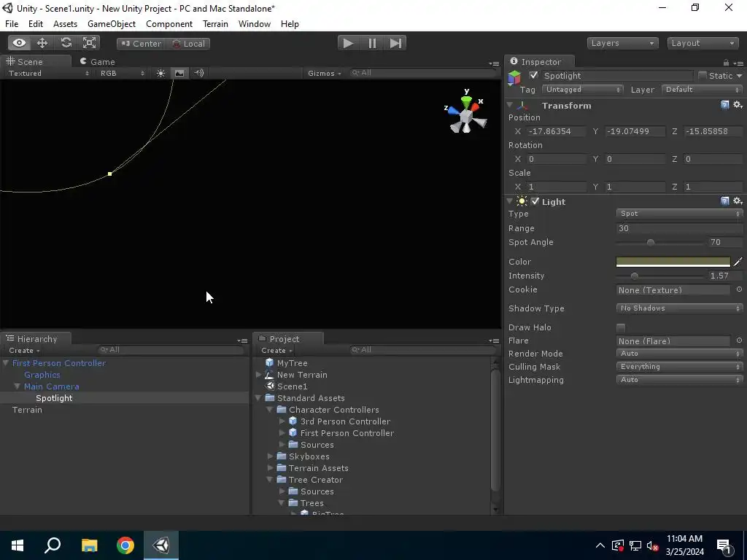Viewport: 747px width, 560px height.
Task: Open Scene view panel options menu
Action: [494, 63]
